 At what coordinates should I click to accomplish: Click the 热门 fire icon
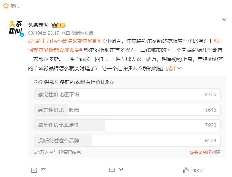coord(7,6)
